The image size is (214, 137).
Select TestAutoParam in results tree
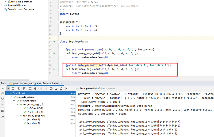point(28,101)
